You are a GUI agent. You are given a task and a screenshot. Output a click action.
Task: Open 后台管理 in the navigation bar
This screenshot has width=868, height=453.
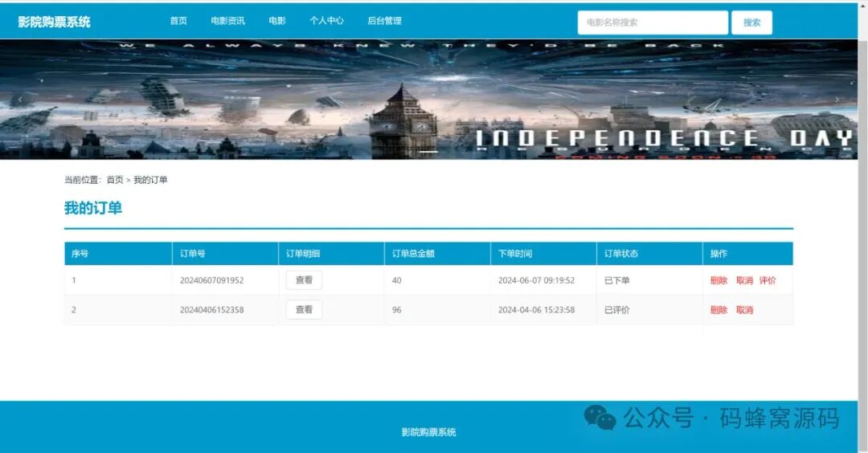[x=385, y=21]
